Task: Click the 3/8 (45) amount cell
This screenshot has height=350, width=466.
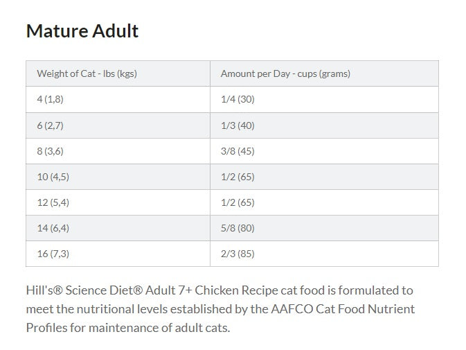Action: [x=324, y=151]
